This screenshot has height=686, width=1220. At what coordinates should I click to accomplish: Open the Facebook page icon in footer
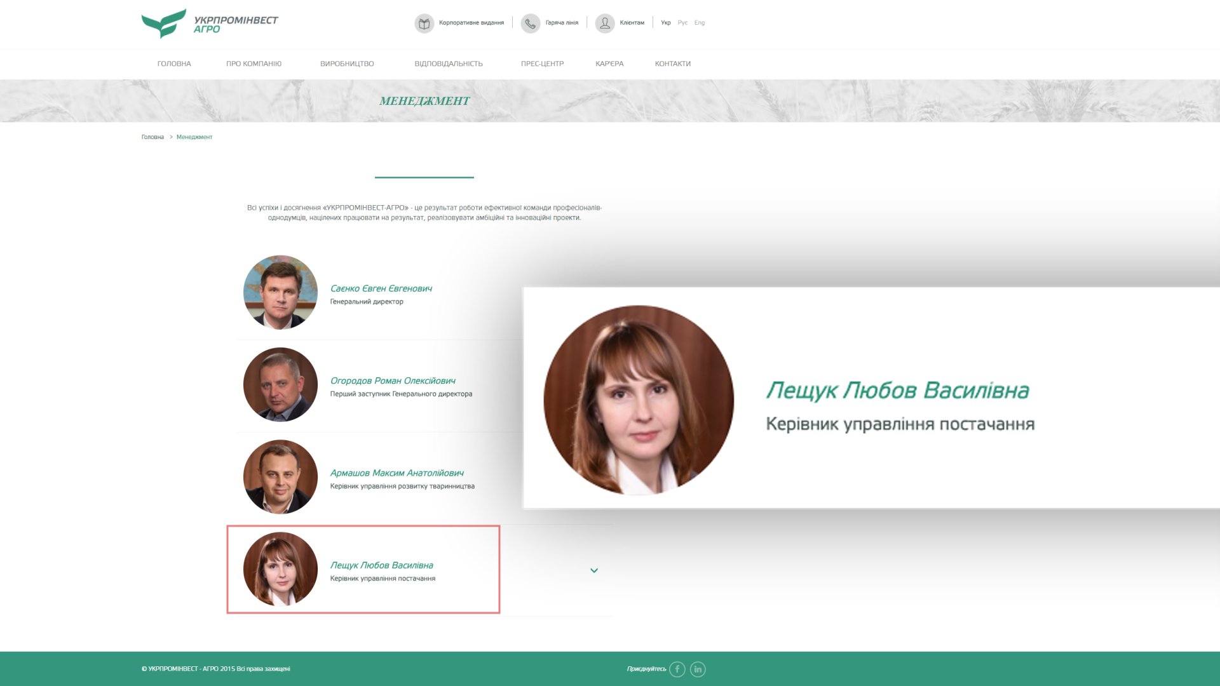[x=677, y=669]
